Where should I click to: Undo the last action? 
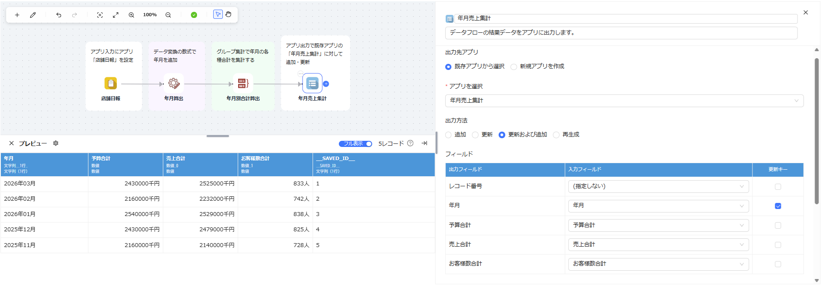click(x=59, y=15)
